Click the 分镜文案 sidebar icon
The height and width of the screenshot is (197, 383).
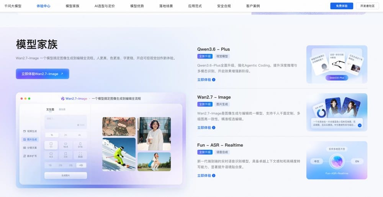coord(25,148)
